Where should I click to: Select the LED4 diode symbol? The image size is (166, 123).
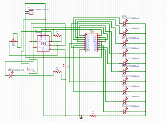[125, 53]
